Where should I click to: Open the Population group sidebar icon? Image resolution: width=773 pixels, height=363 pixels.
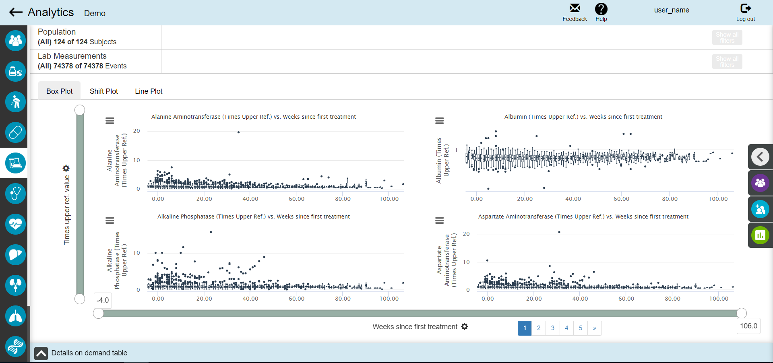coord(15,41)
